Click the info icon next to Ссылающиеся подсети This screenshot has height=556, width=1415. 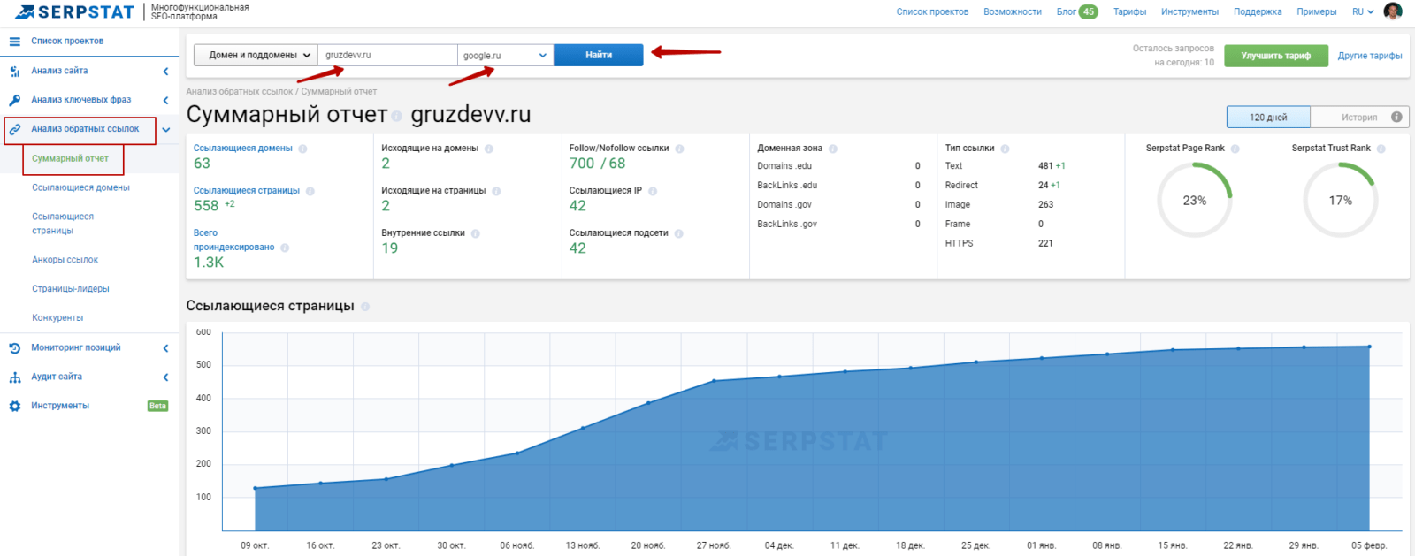point(679,233)
